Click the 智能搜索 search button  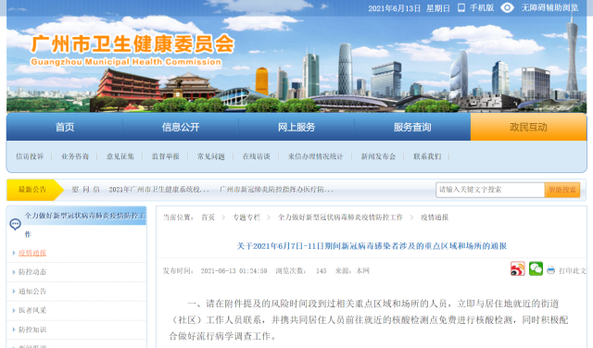tap(562, 190)
